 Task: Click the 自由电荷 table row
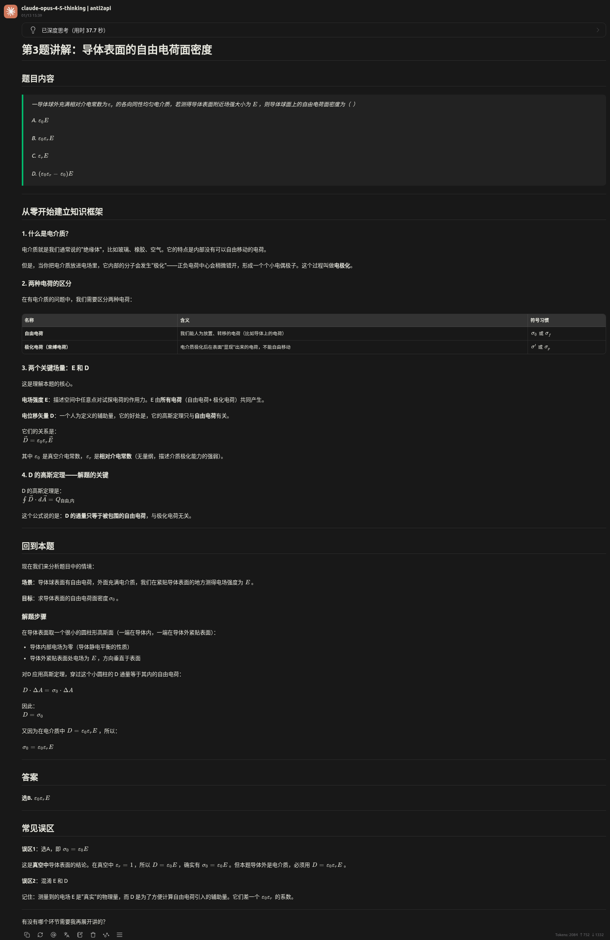tap(314, 333)
